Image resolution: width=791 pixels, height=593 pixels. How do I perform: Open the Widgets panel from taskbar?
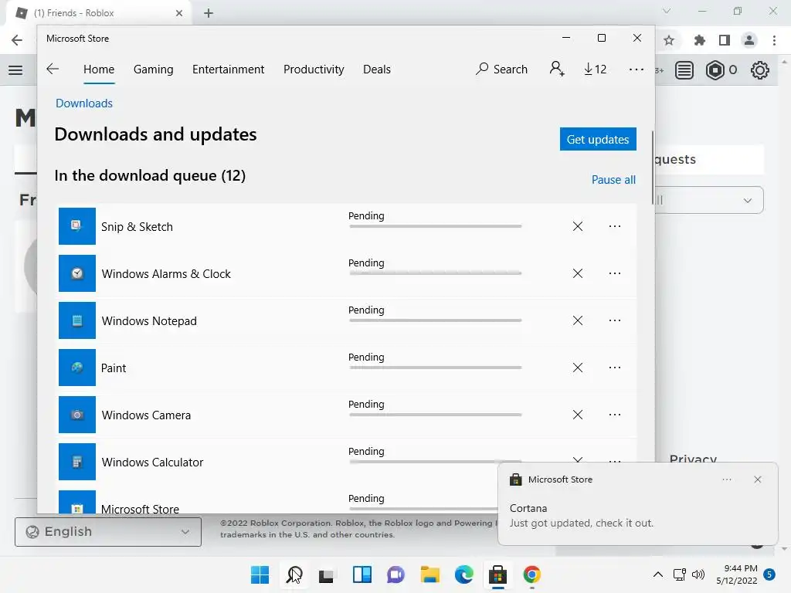tap(362, 574)
